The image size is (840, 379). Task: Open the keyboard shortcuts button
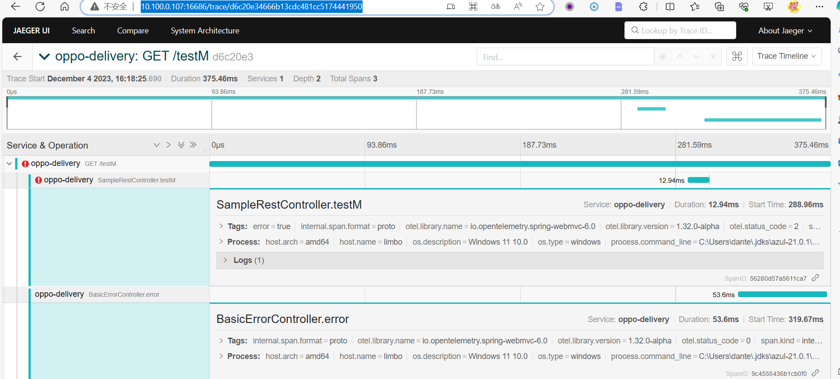[737, 56]
